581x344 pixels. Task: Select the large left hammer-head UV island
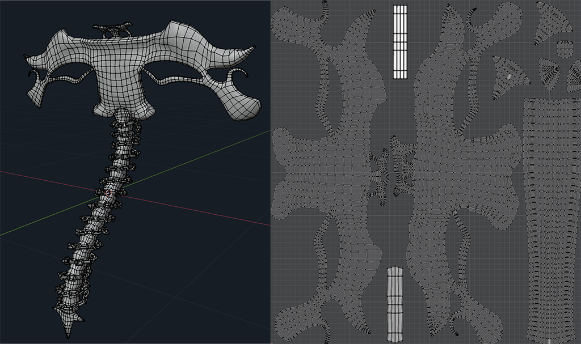point(330,172)
